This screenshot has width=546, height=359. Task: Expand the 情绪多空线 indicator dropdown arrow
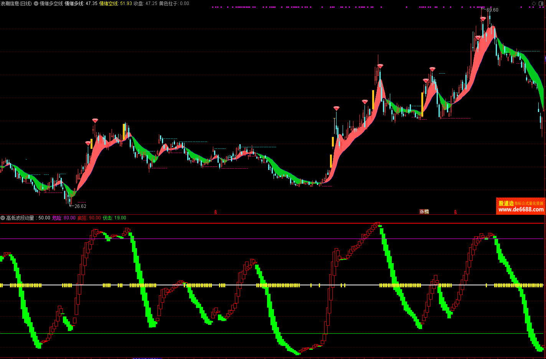pyautogui.click(x=36, y=3)
